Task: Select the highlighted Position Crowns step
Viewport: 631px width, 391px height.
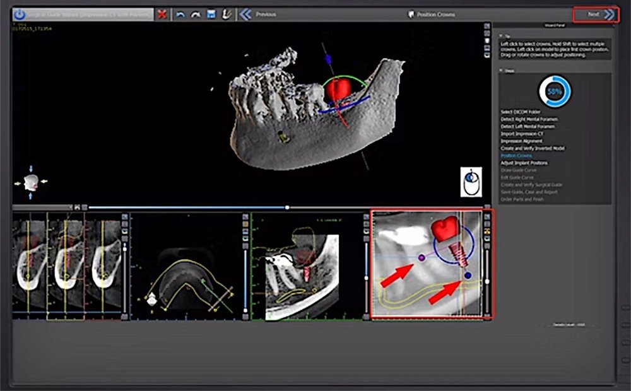Action: point(516,155)
